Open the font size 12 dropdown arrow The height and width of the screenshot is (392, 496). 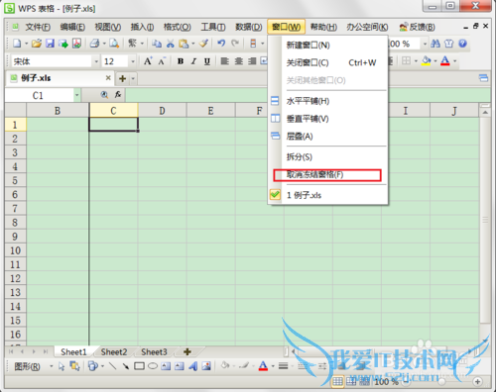(x=133, y=61)
